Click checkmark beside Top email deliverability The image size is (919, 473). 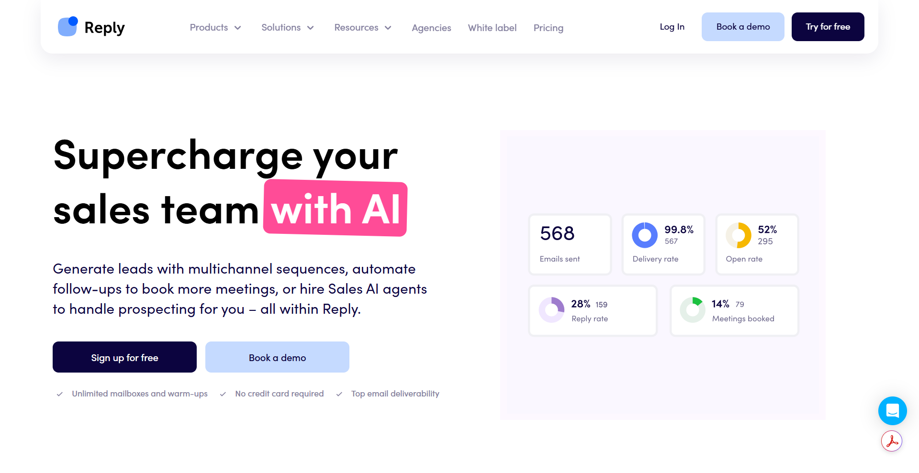tap(339, 394)
